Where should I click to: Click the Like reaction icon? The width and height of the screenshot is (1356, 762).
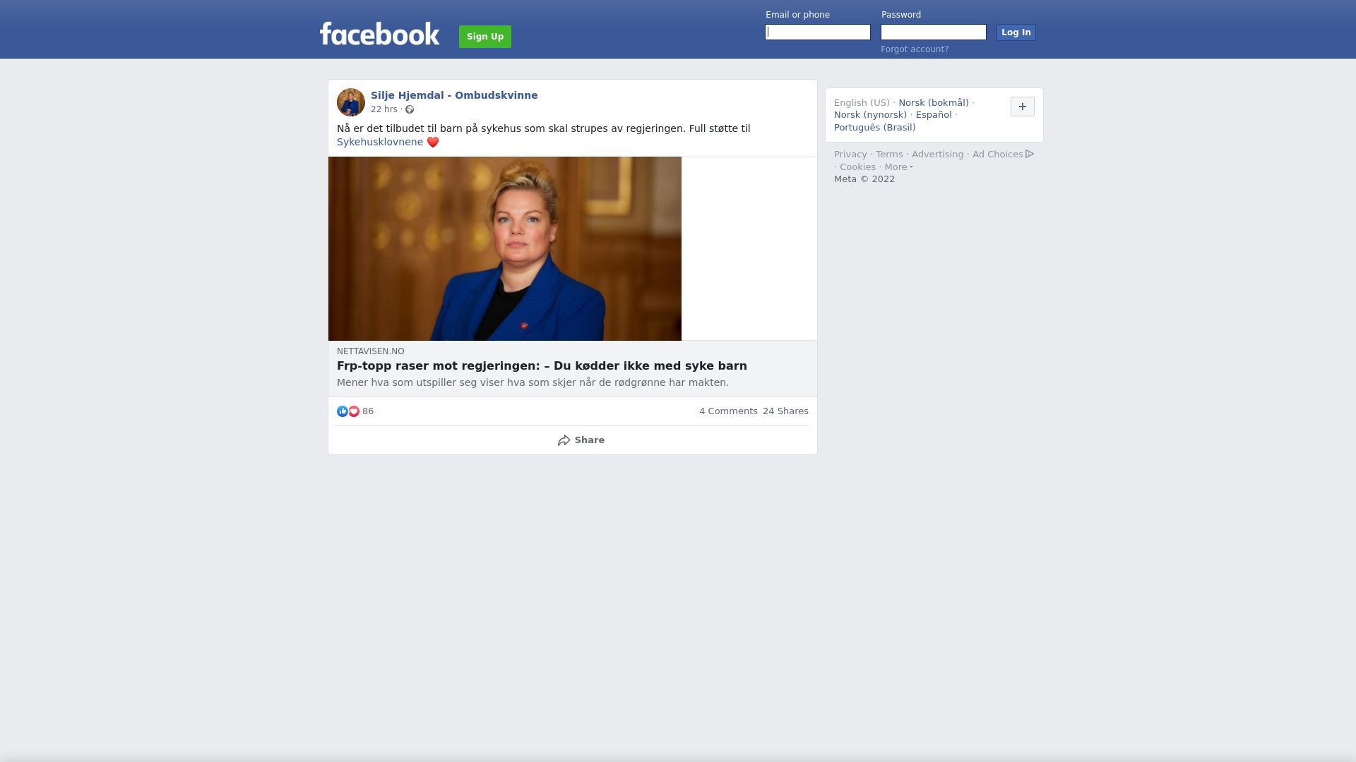[x=343, y=411]
